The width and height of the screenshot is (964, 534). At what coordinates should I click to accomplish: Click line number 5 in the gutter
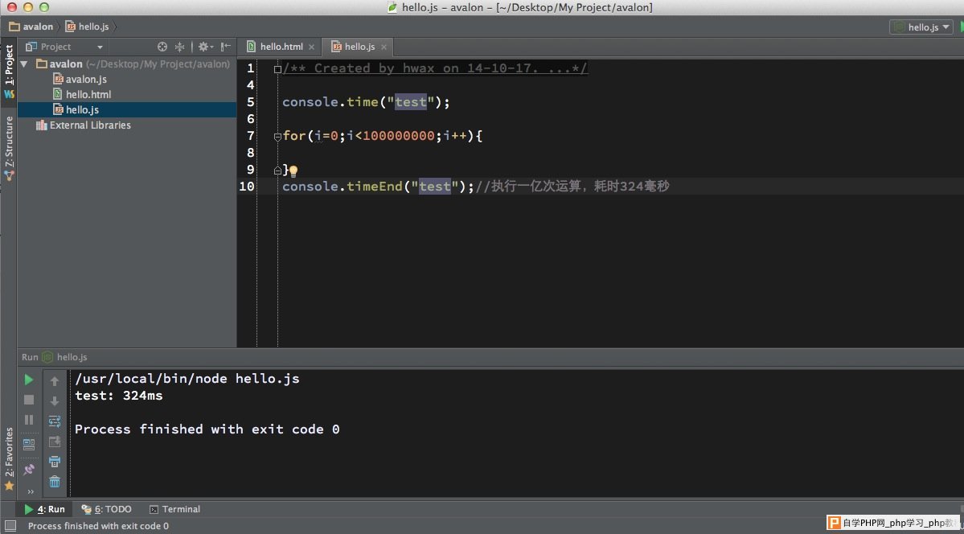coord(250,102)
